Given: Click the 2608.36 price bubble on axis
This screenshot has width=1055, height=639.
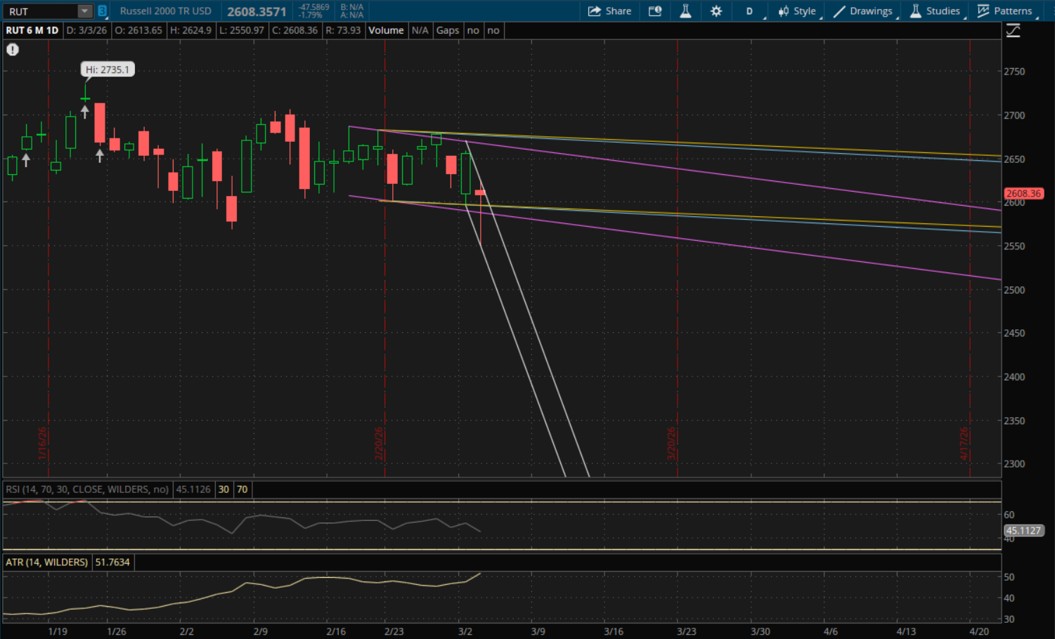Looking at the screenshot, I should coord(1023,194).
